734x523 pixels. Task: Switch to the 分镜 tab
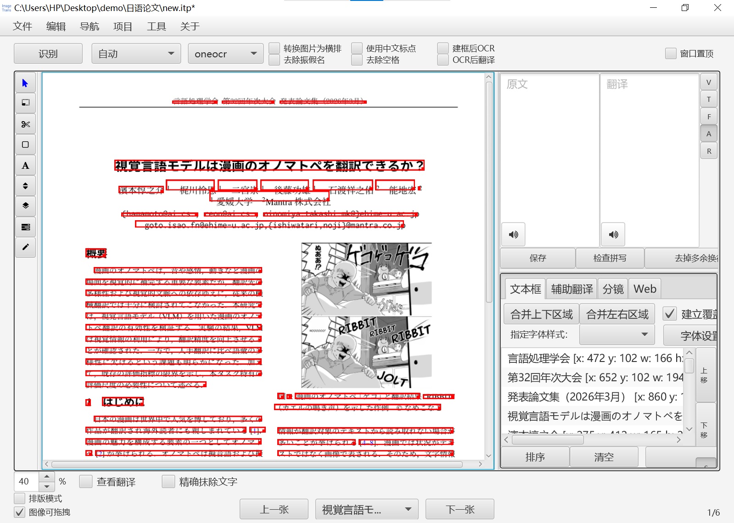pos(613,289)
